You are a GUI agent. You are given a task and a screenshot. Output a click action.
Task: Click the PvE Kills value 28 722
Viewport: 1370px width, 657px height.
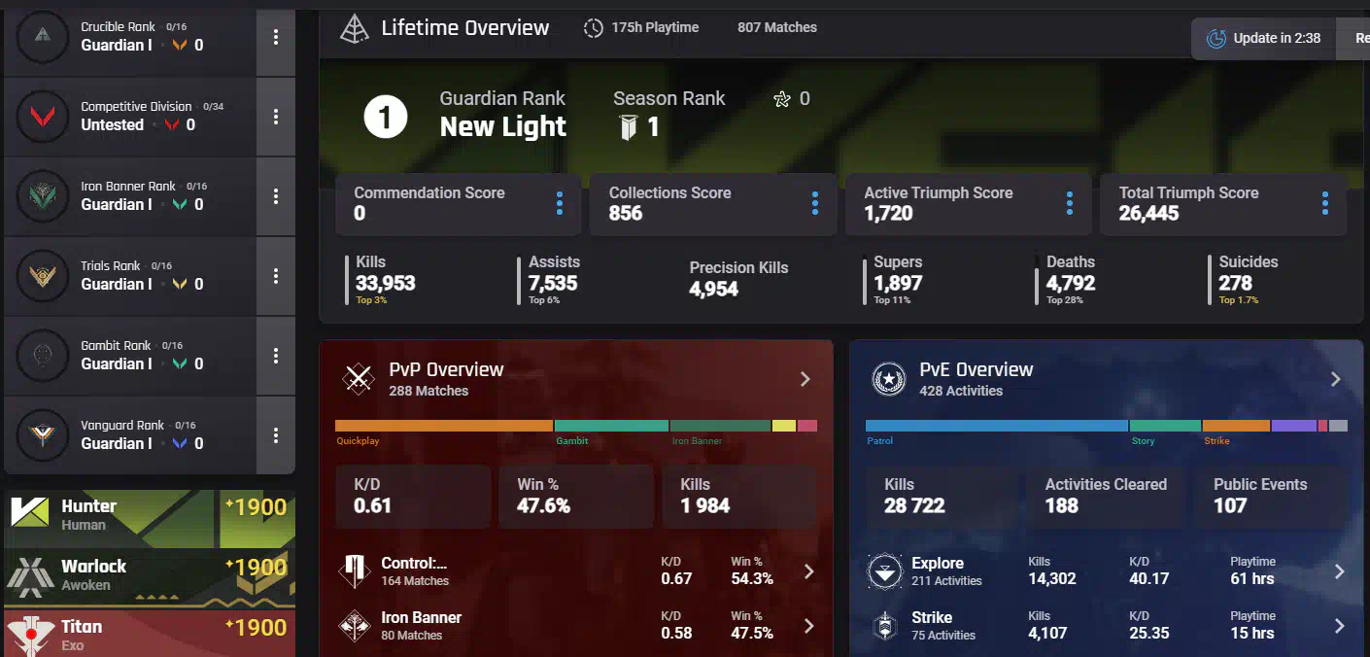pos(914,505)
